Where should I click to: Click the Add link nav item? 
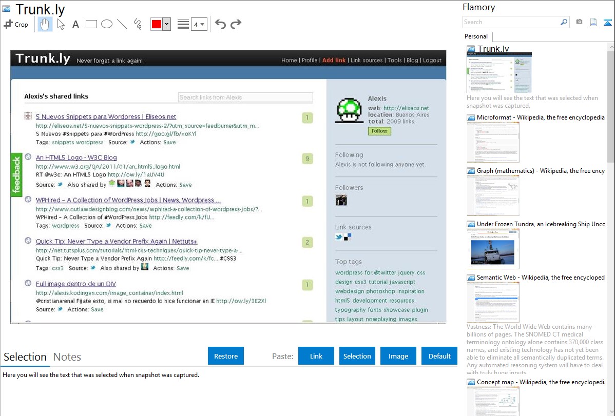pos(334,61)
